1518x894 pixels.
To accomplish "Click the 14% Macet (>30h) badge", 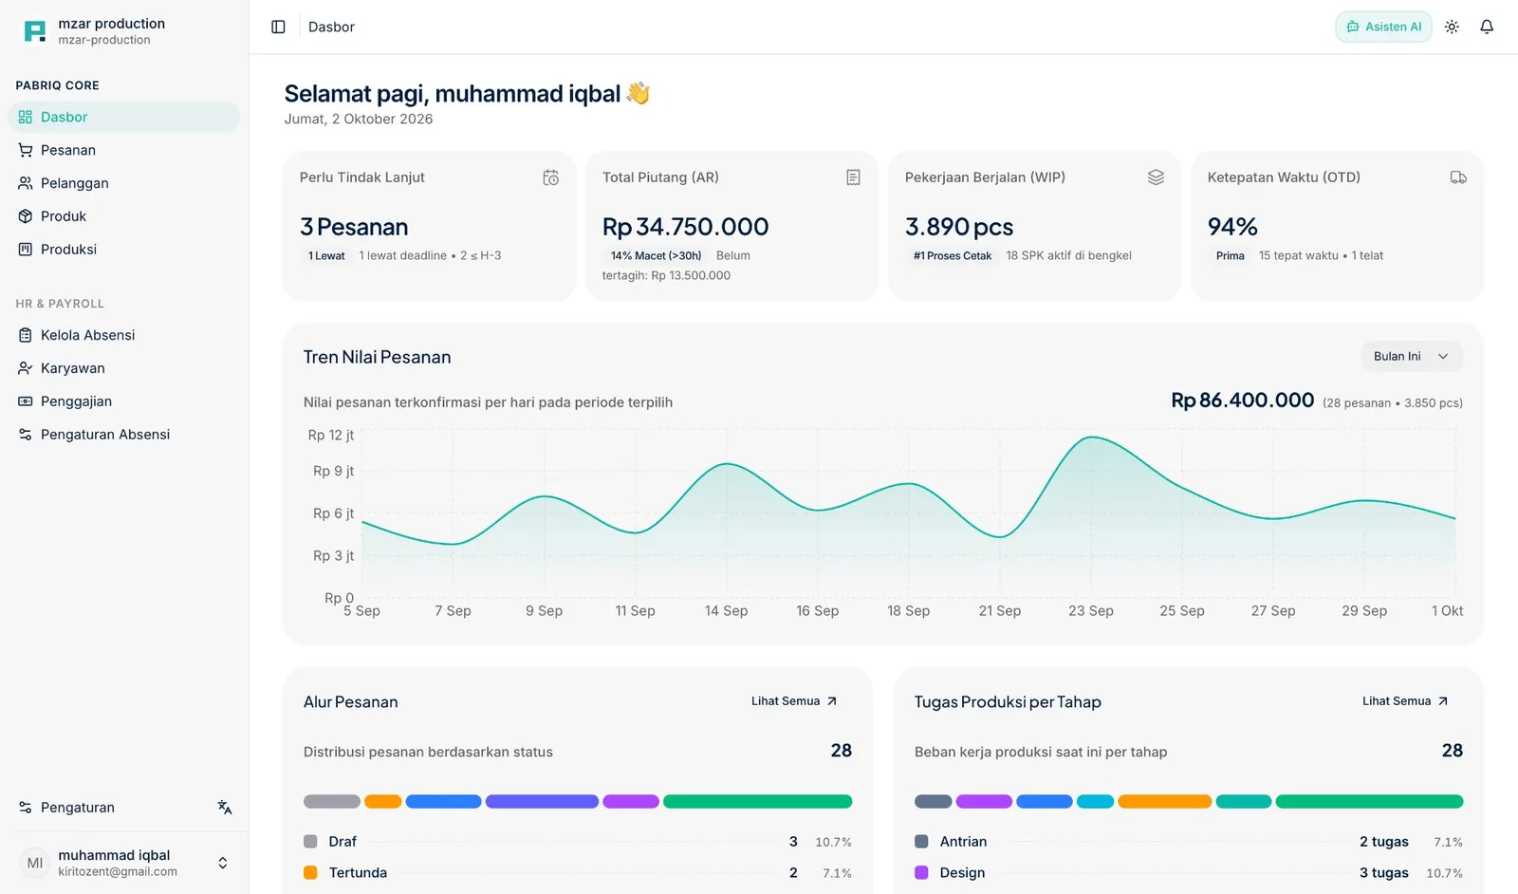I will (x=656, y=255).
